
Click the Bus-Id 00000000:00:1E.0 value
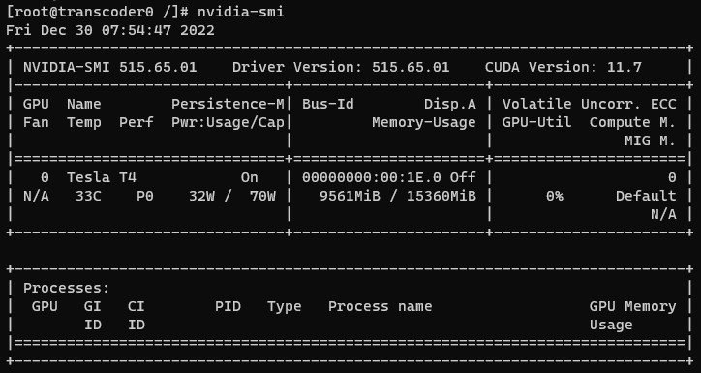372,177
